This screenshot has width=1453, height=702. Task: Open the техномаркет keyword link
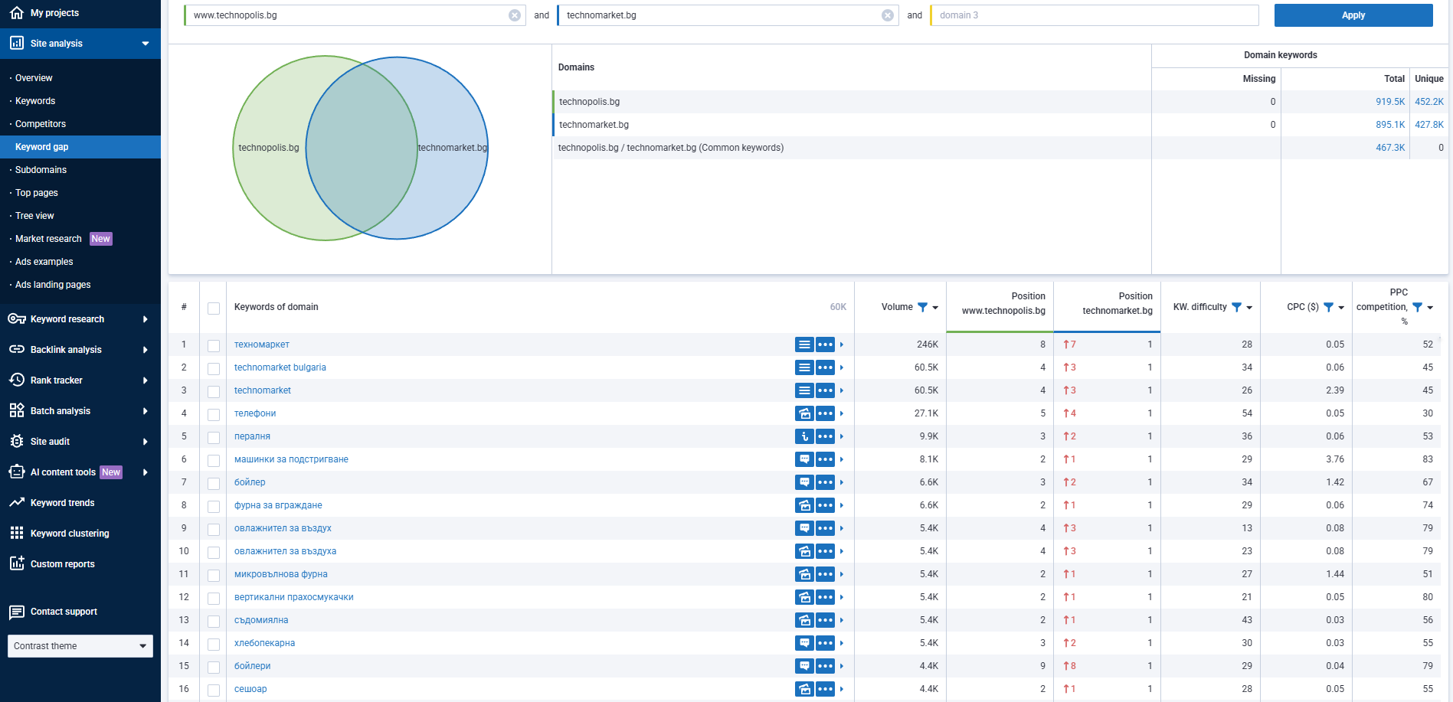click(262, 344)
